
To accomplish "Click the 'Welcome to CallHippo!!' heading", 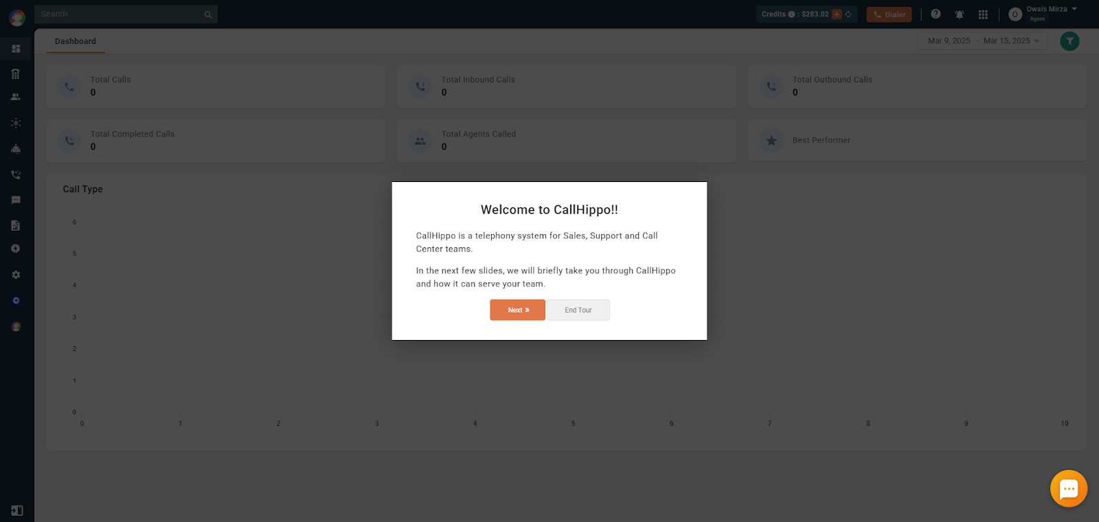I will pos(549,210).
